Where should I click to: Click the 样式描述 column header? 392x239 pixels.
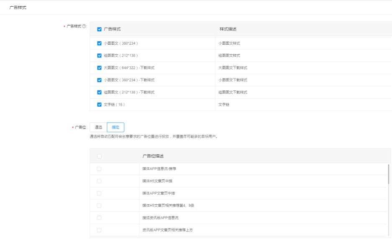(228, 29)
